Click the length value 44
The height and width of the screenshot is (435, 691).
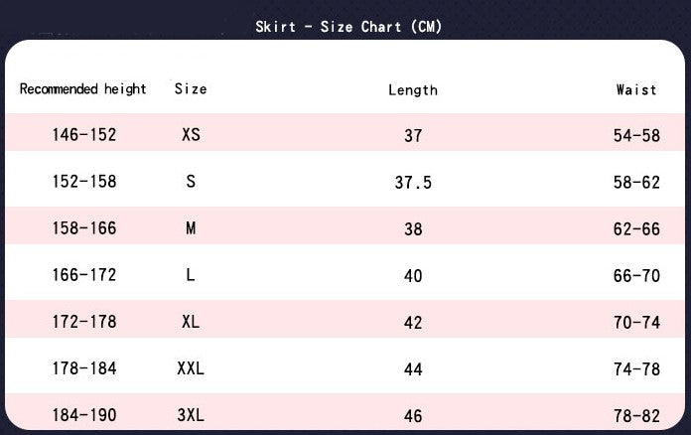(413, 369)
